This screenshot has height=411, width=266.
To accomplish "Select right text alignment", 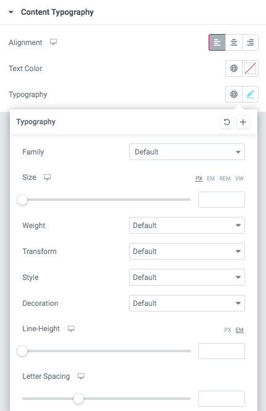I will (x=251, y=42).
